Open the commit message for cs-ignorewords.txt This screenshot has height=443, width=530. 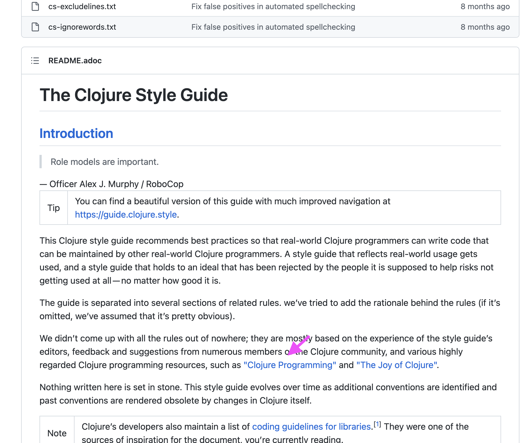[x=273, y=27]
